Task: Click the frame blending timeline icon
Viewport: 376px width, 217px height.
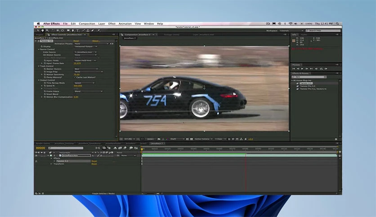Action: (120, 148)
